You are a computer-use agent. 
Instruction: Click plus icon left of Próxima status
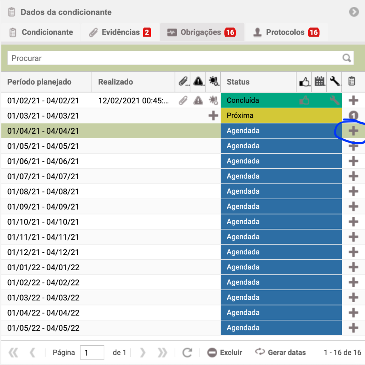(213, 115)
